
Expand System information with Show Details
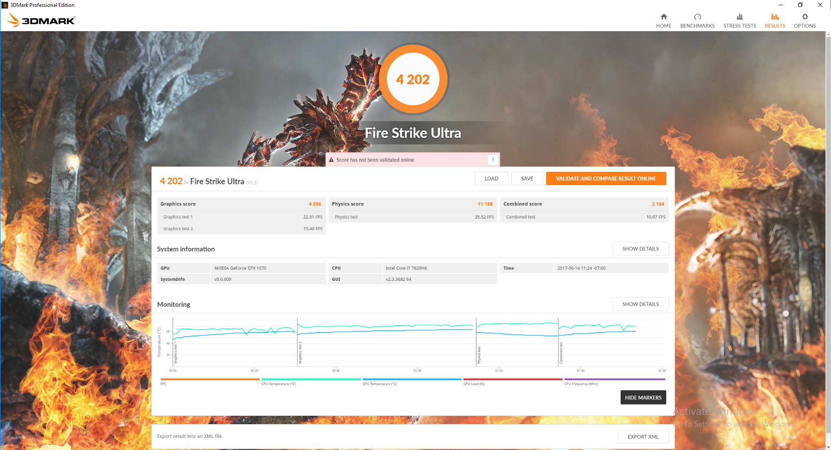coord(641,249)
